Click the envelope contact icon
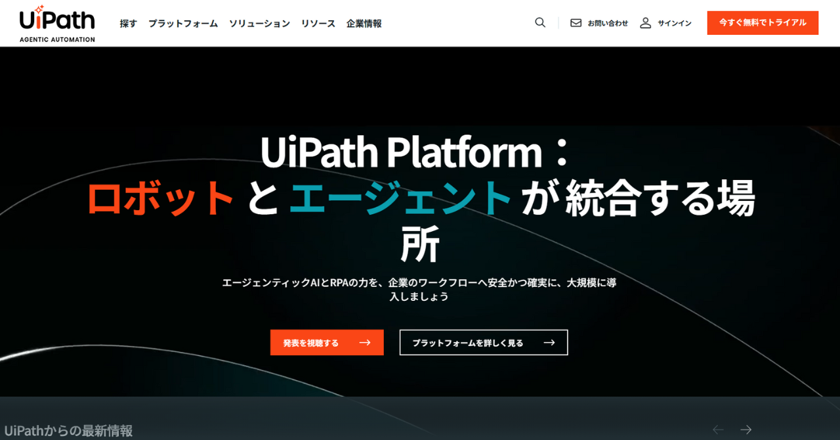This screenshot has width=840, height=440. click(576, 23)
